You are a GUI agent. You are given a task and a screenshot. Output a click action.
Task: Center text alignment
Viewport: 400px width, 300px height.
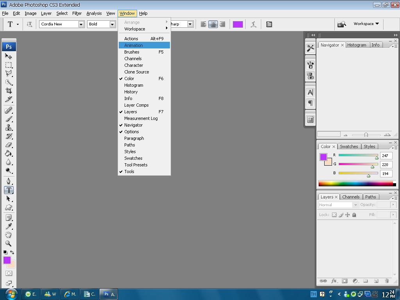[213, 24]
